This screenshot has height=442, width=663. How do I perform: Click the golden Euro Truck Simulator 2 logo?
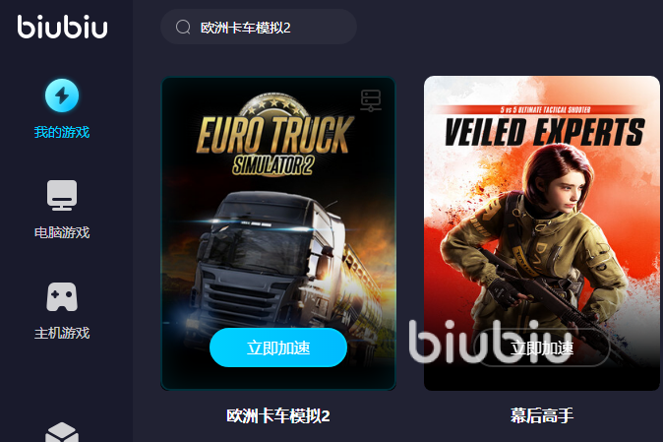274,135
